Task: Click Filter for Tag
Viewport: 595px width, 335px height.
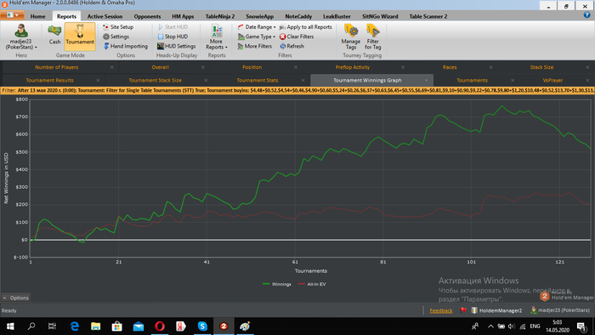Action: [372, 37]
